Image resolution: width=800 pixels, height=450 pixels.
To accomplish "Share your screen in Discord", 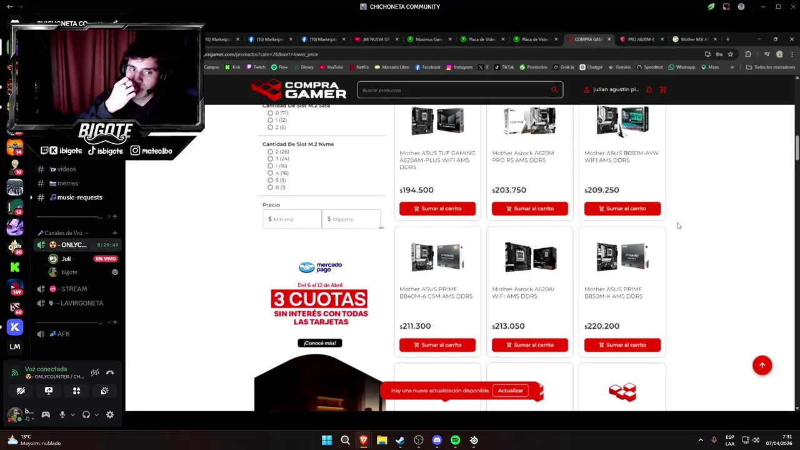I will 49,391.
